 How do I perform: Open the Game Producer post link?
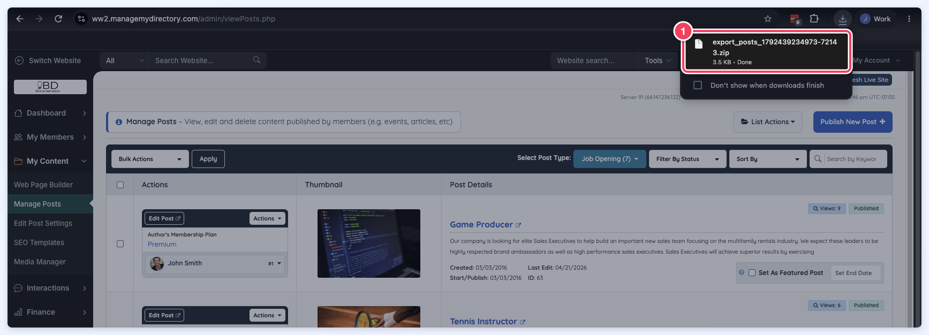point(481,225)
